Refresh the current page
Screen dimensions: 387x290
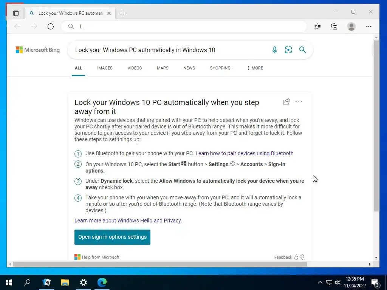tap(51, 26)
